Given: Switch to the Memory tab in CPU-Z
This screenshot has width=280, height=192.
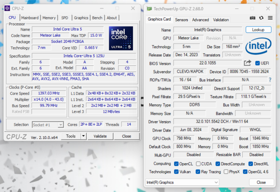Looking at the screenshot, I should (x=49, y=18).
